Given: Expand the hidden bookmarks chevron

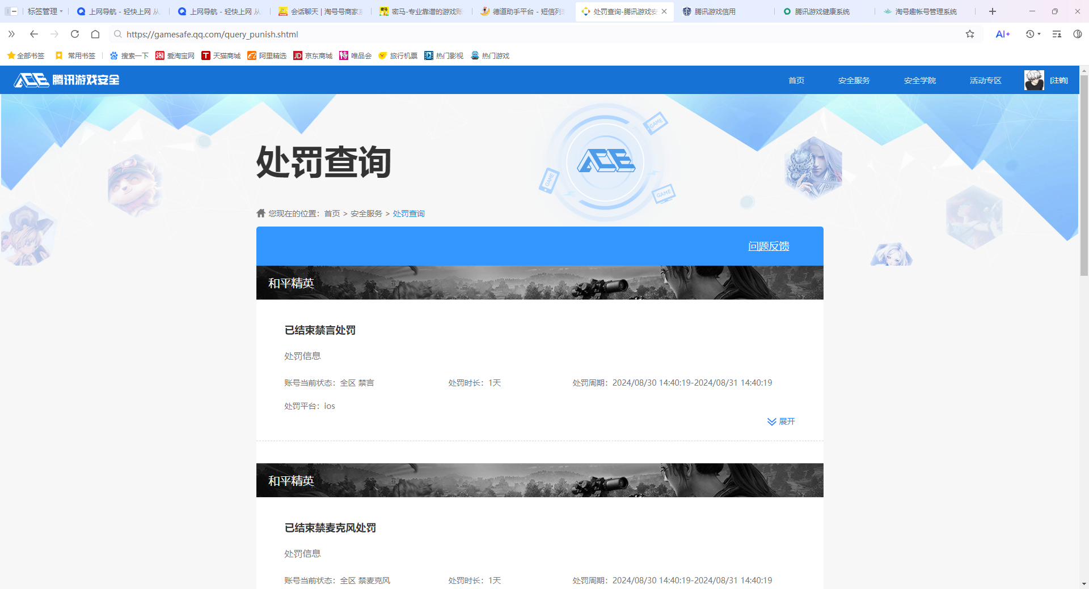Looking at the screenshot, I should (x=11, y=35).
